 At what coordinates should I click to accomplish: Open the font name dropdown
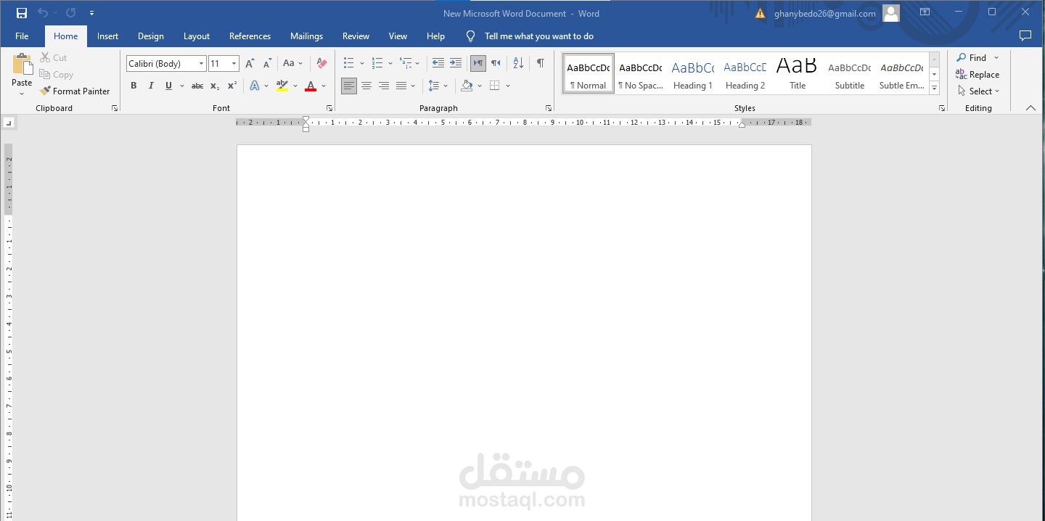click(201, 64)
